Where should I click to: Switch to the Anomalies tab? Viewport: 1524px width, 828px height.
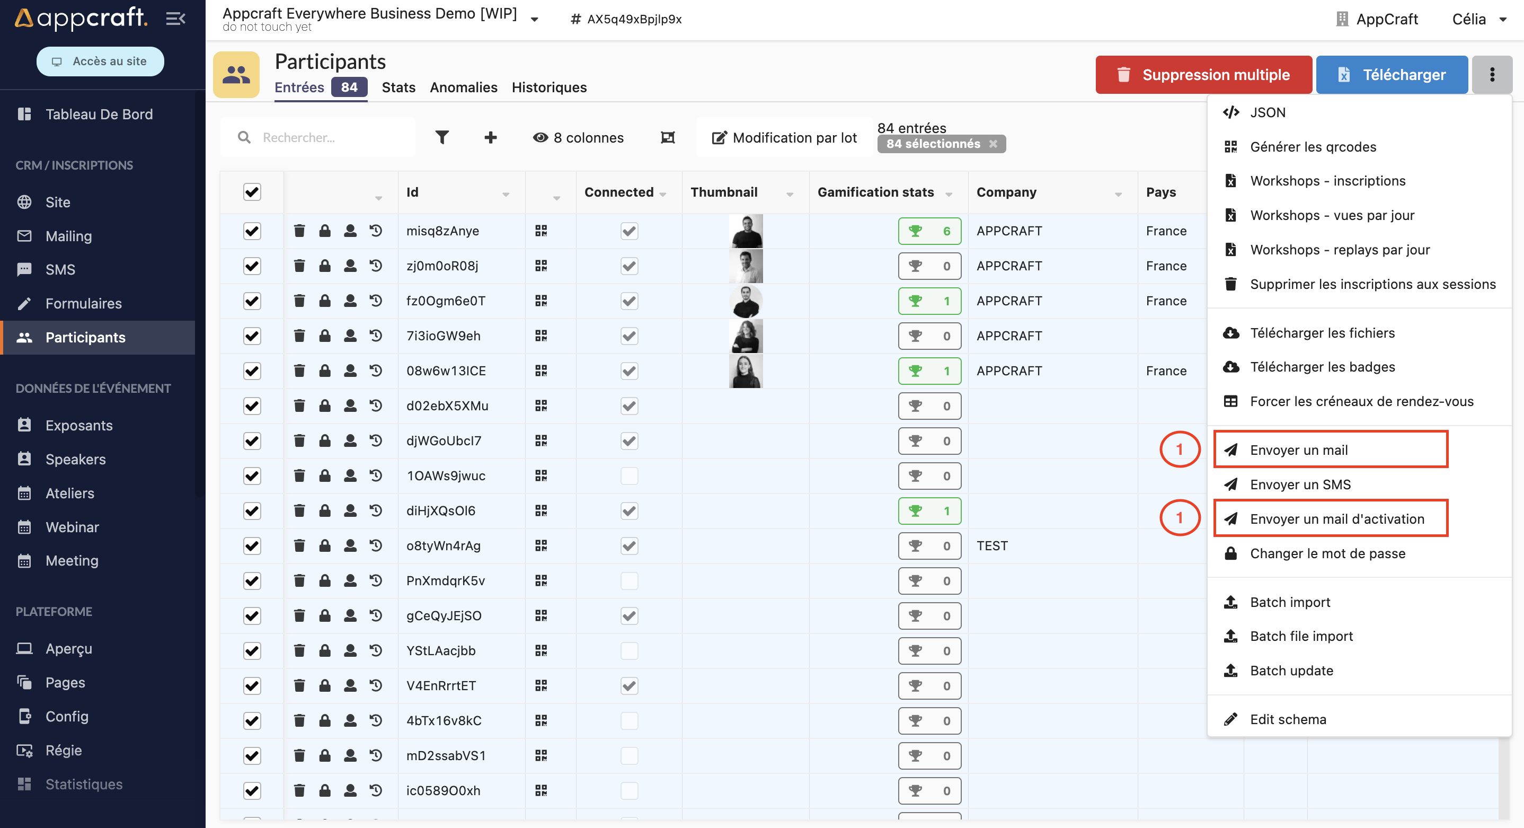coord(463,87)
